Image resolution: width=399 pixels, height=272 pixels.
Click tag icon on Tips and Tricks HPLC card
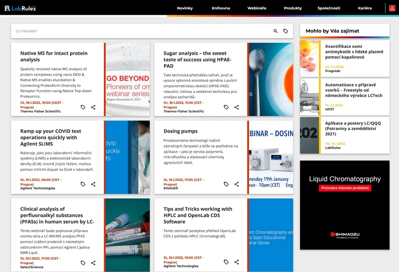click(x=226, y=262)
